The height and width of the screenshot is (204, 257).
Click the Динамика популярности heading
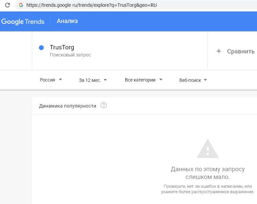68,106
